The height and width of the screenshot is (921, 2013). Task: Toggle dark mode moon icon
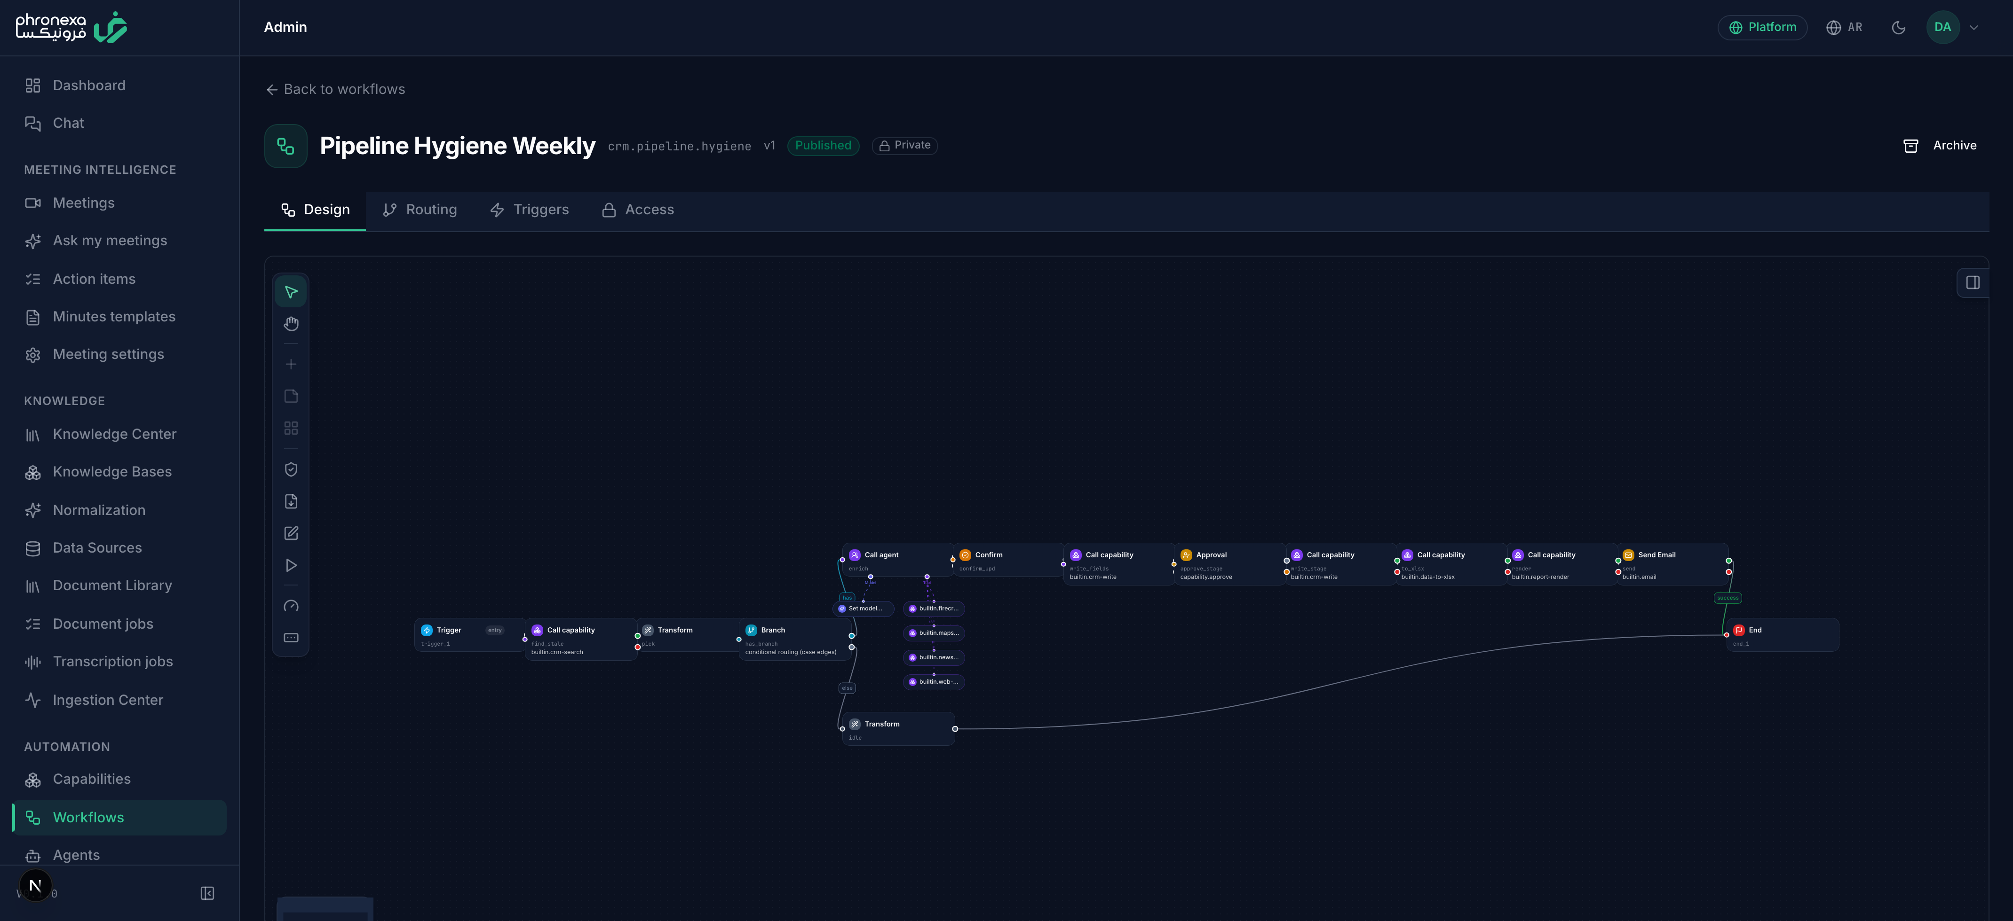pos(1898,27)
